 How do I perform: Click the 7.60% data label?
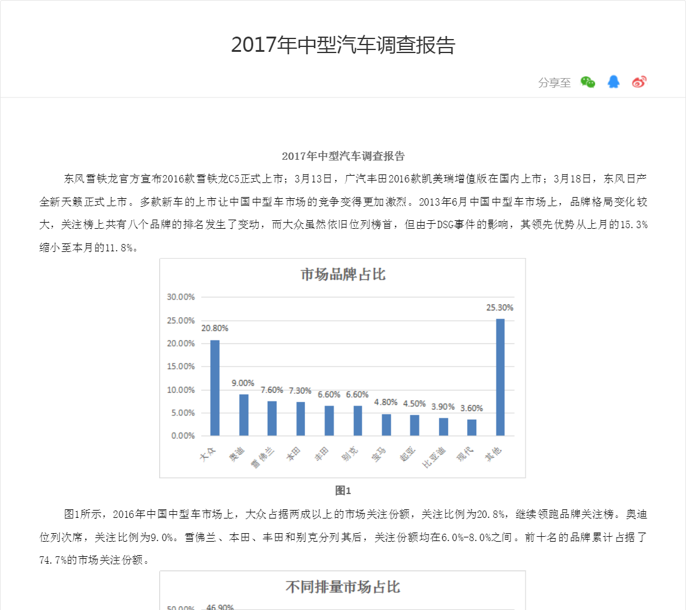272,390
